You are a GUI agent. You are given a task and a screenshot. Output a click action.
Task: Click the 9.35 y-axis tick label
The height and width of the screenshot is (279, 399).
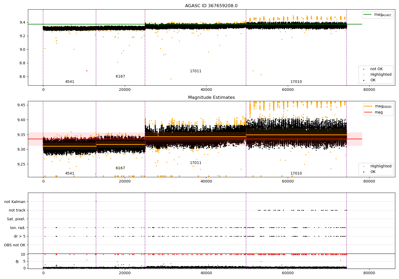pyautogui.click(x=21, y=135)
